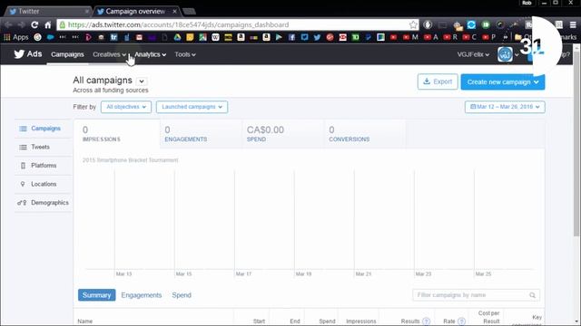
Task: Open the All objectives filter dropdown
Action: click(x=126, y=107)
